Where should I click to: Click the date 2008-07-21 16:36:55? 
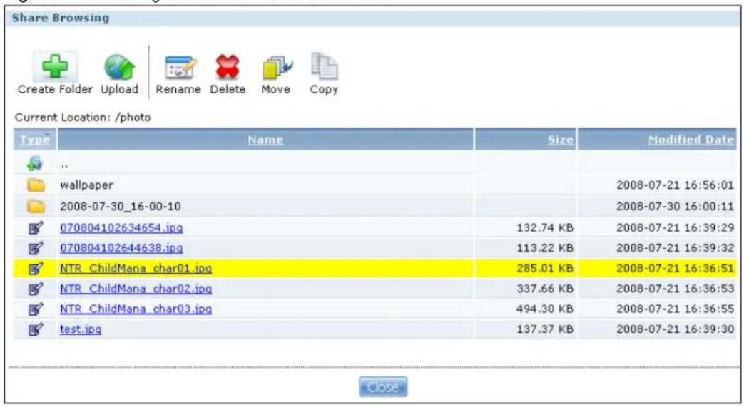pos(676,309)
